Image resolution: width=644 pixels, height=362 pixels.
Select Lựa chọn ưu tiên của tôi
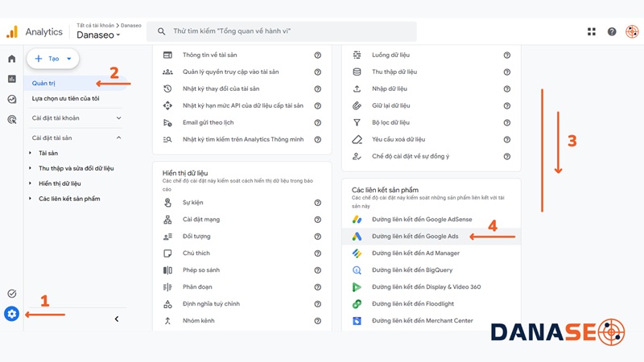(x=66, y=98)
